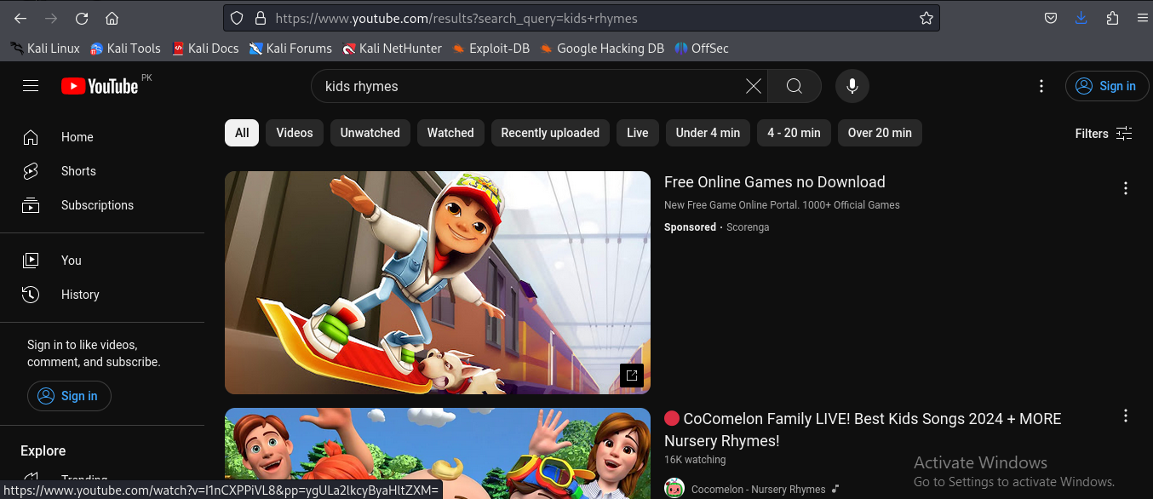The width and height of the screenshot is (1153, 499).
Task: Click the Home icon in the sidebar
Action: 31,137
